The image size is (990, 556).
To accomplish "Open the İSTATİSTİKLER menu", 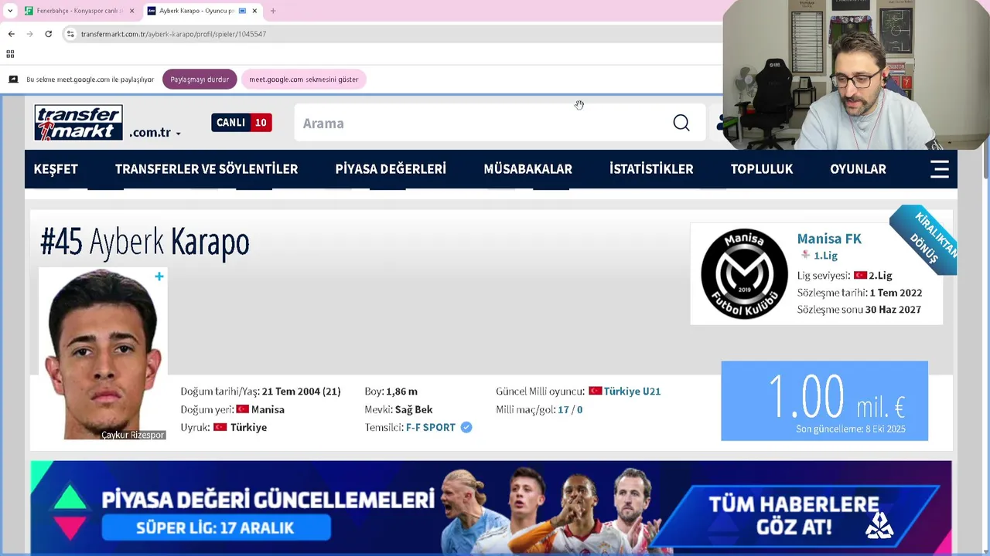I will click(651, 169).
